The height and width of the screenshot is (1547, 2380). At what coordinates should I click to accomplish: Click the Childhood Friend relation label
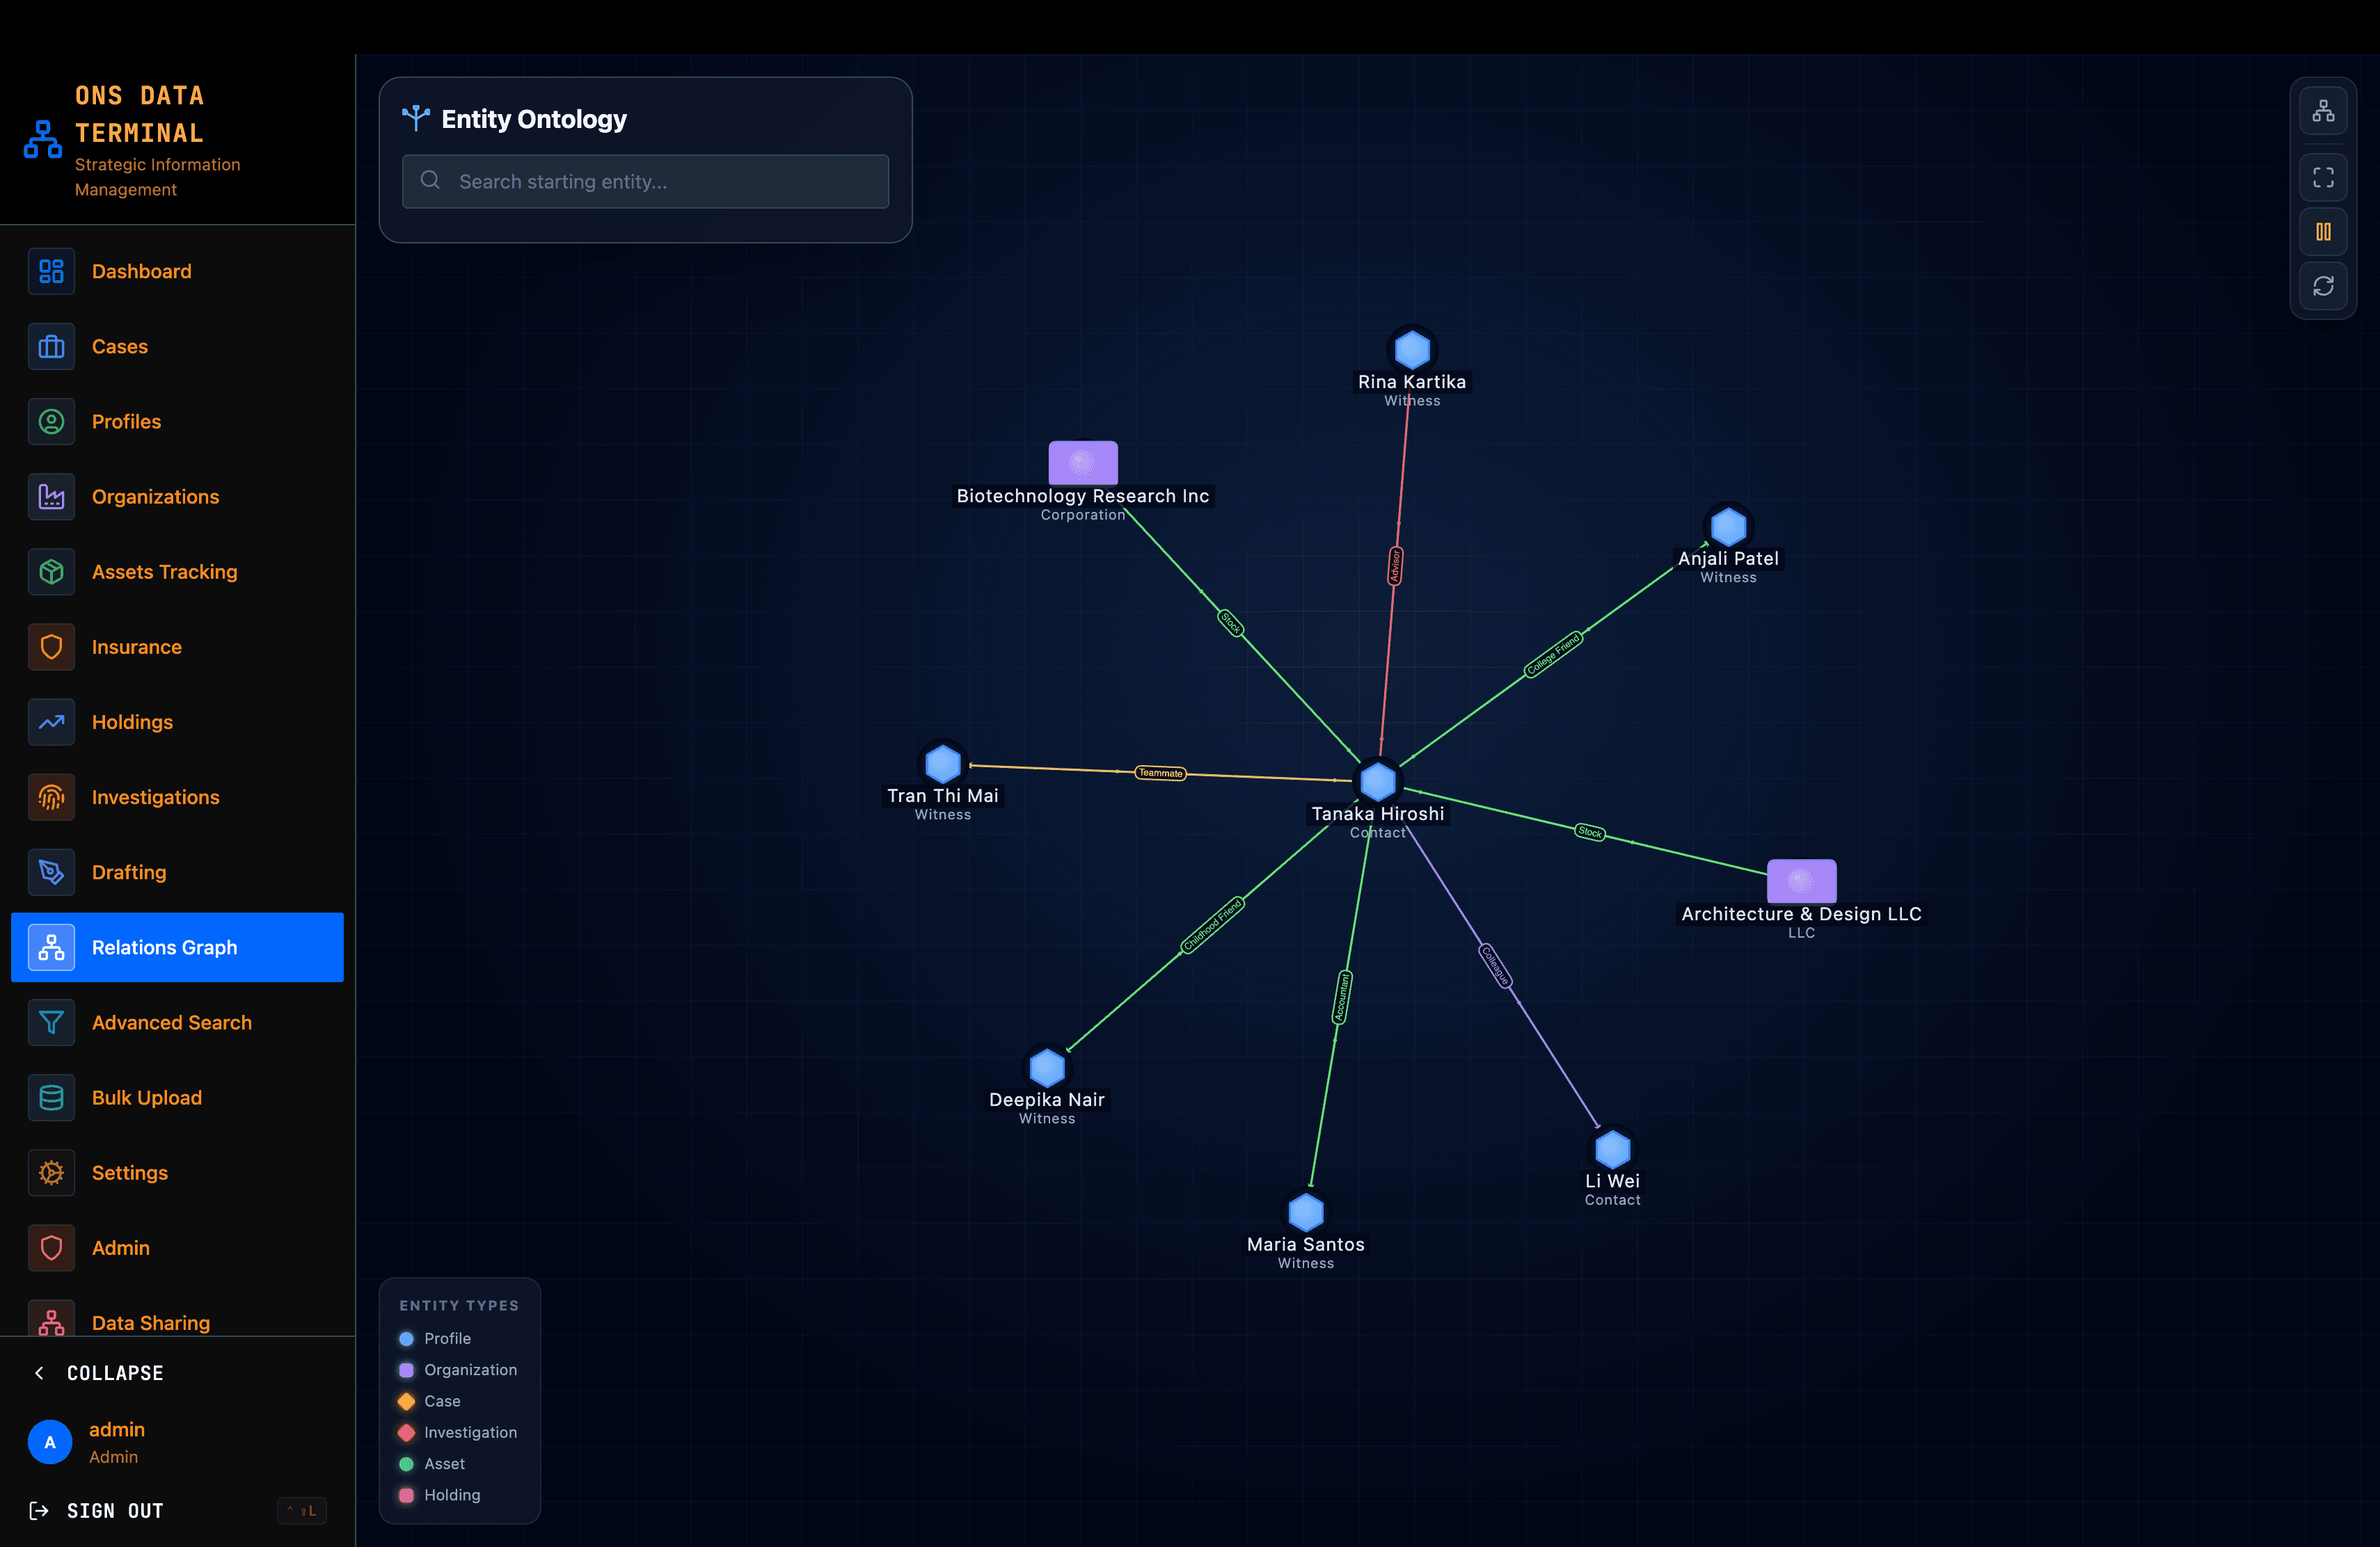(1212, 925)
